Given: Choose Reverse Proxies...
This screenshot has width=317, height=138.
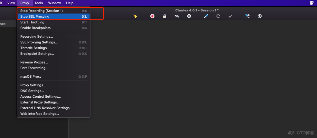Looking at the screenshot, I should click(54, 62).
